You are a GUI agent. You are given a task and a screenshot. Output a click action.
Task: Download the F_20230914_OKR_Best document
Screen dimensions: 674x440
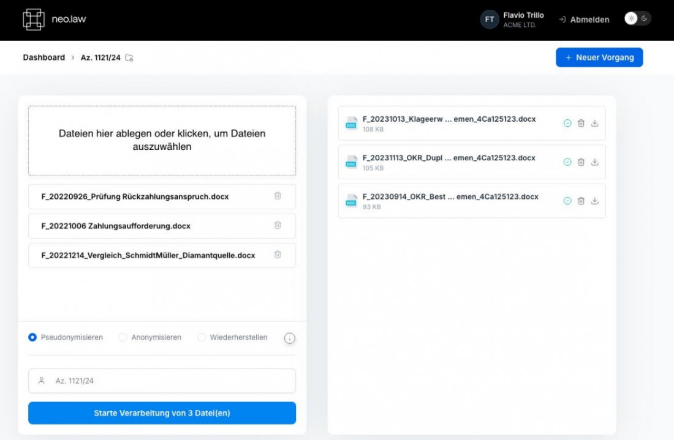click(x=594, y=201)
